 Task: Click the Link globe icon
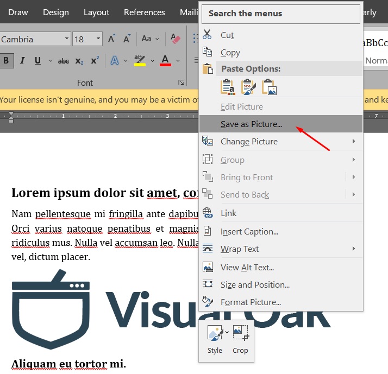pyautogui.click(x=208, y=213)
